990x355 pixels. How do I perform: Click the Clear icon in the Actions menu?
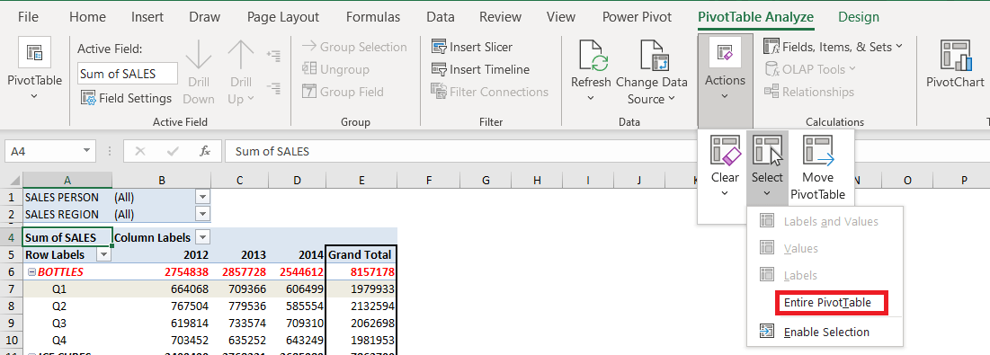point(725,150)
